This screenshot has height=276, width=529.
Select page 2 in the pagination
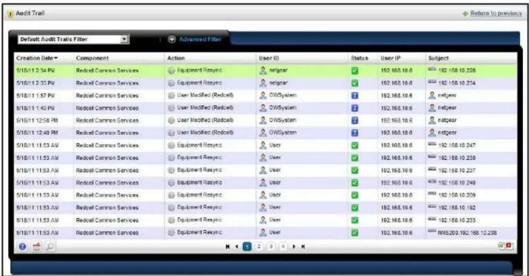[259, 247]
